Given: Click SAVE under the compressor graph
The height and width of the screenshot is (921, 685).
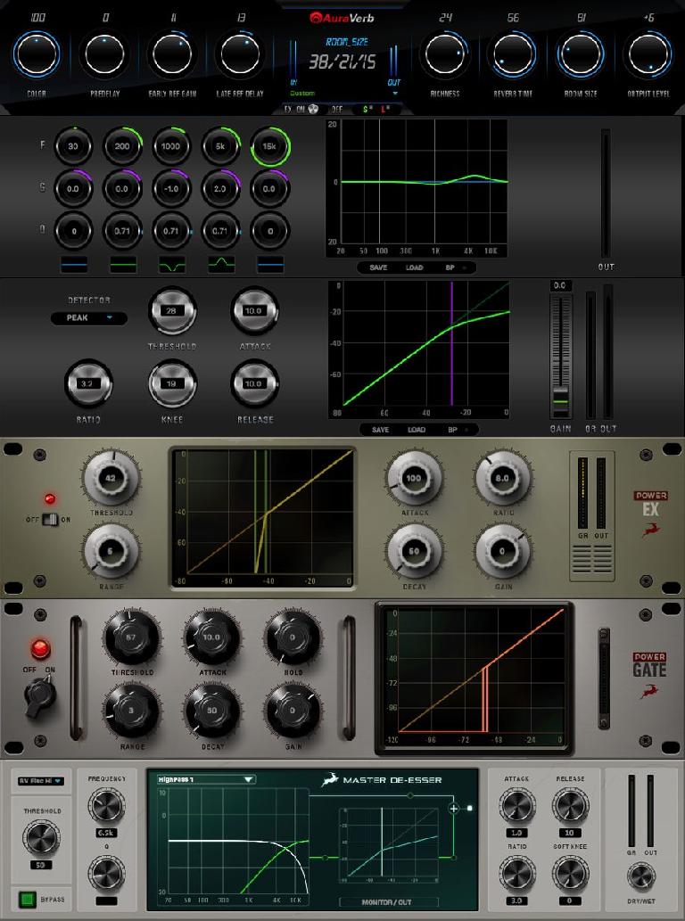Looking at the screenshot, I should [x=380, y=430].
